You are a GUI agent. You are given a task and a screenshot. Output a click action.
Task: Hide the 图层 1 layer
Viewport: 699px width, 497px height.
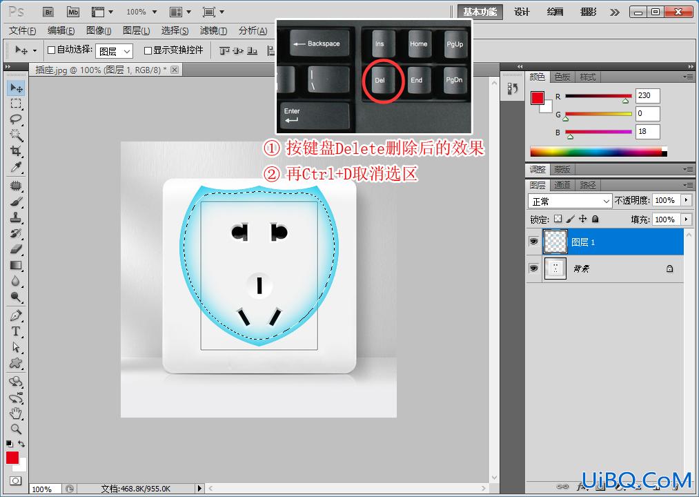[533, 242]
